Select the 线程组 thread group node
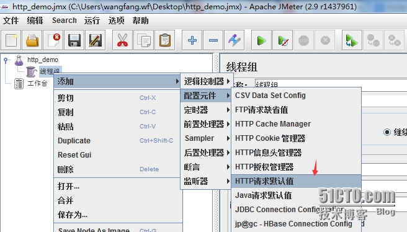 tap(50, 71)
